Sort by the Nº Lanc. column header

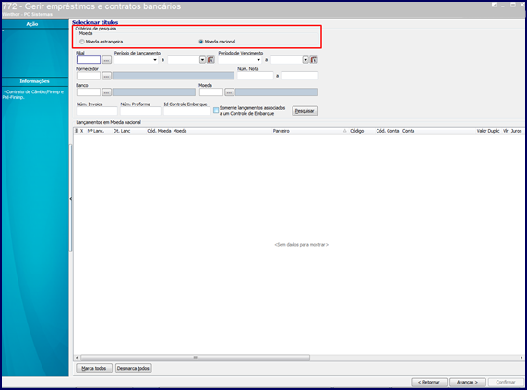pos(96,131)
